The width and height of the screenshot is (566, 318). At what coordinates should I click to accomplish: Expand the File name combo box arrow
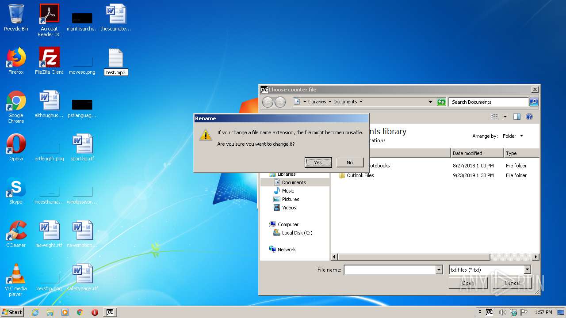point(439,270)
